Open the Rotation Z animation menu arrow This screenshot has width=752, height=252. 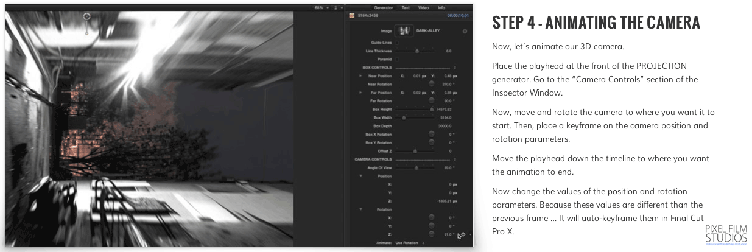471,234
